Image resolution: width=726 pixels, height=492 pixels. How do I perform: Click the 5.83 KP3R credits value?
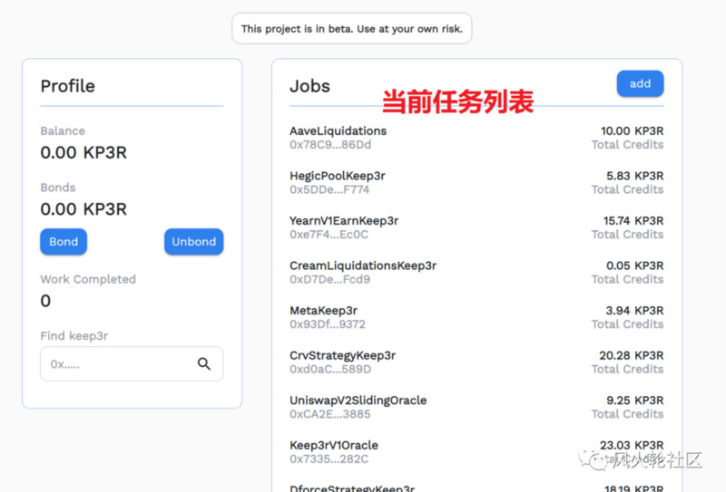[x=634, y=176]
